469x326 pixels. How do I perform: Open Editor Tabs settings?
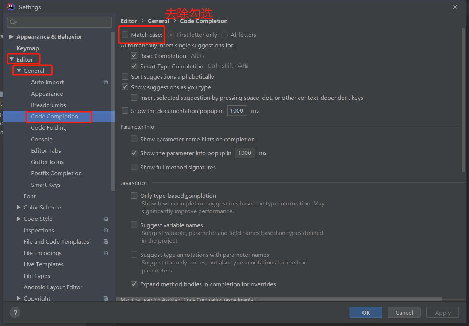point(46,150)
